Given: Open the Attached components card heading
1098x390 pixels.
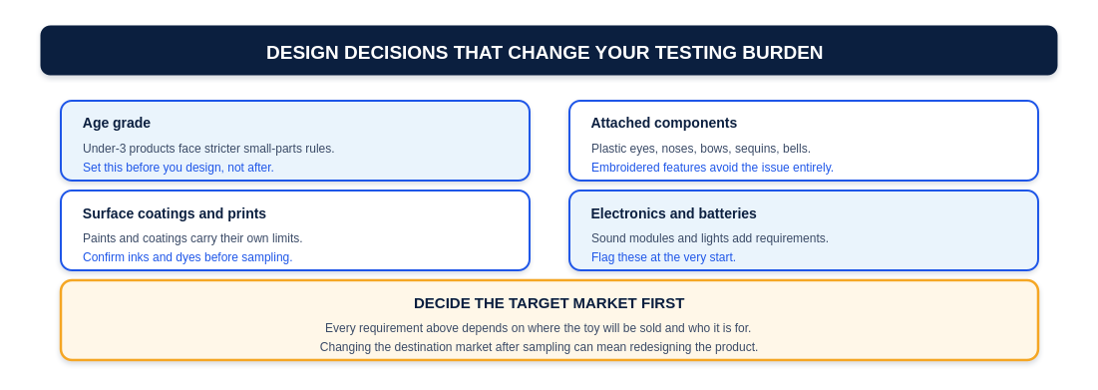Looking at the screenshot, I should pos(664,124).
